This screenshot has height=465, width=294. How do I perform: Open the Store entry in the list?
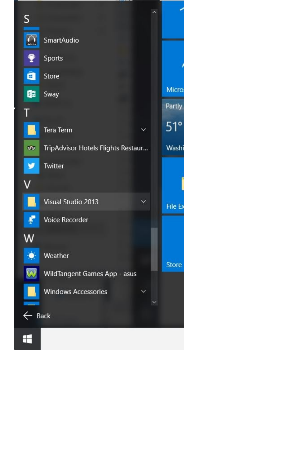(x=51, y=76)
